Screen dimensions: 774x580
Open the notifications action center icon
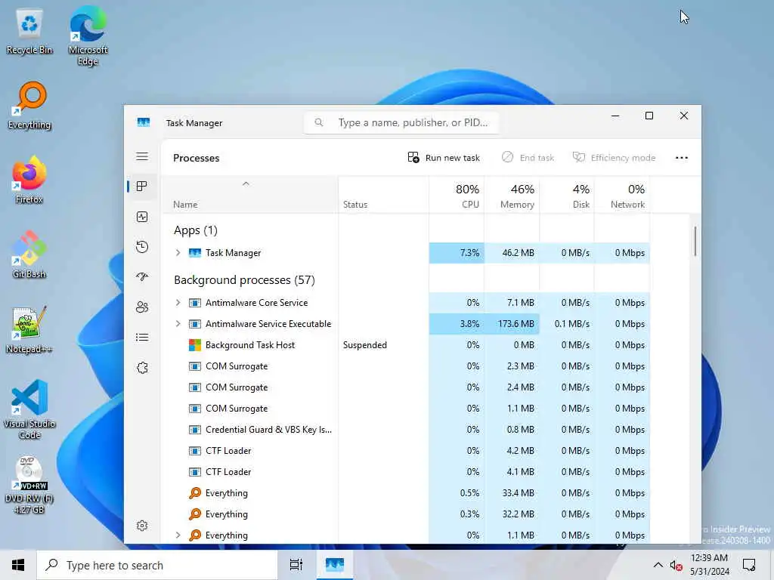pos(749,565)
